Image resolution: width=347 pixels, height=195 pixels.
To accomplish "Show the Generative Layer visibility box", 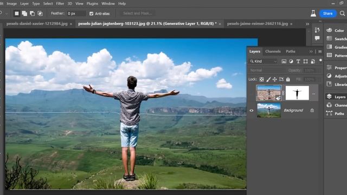I will 252,93.
